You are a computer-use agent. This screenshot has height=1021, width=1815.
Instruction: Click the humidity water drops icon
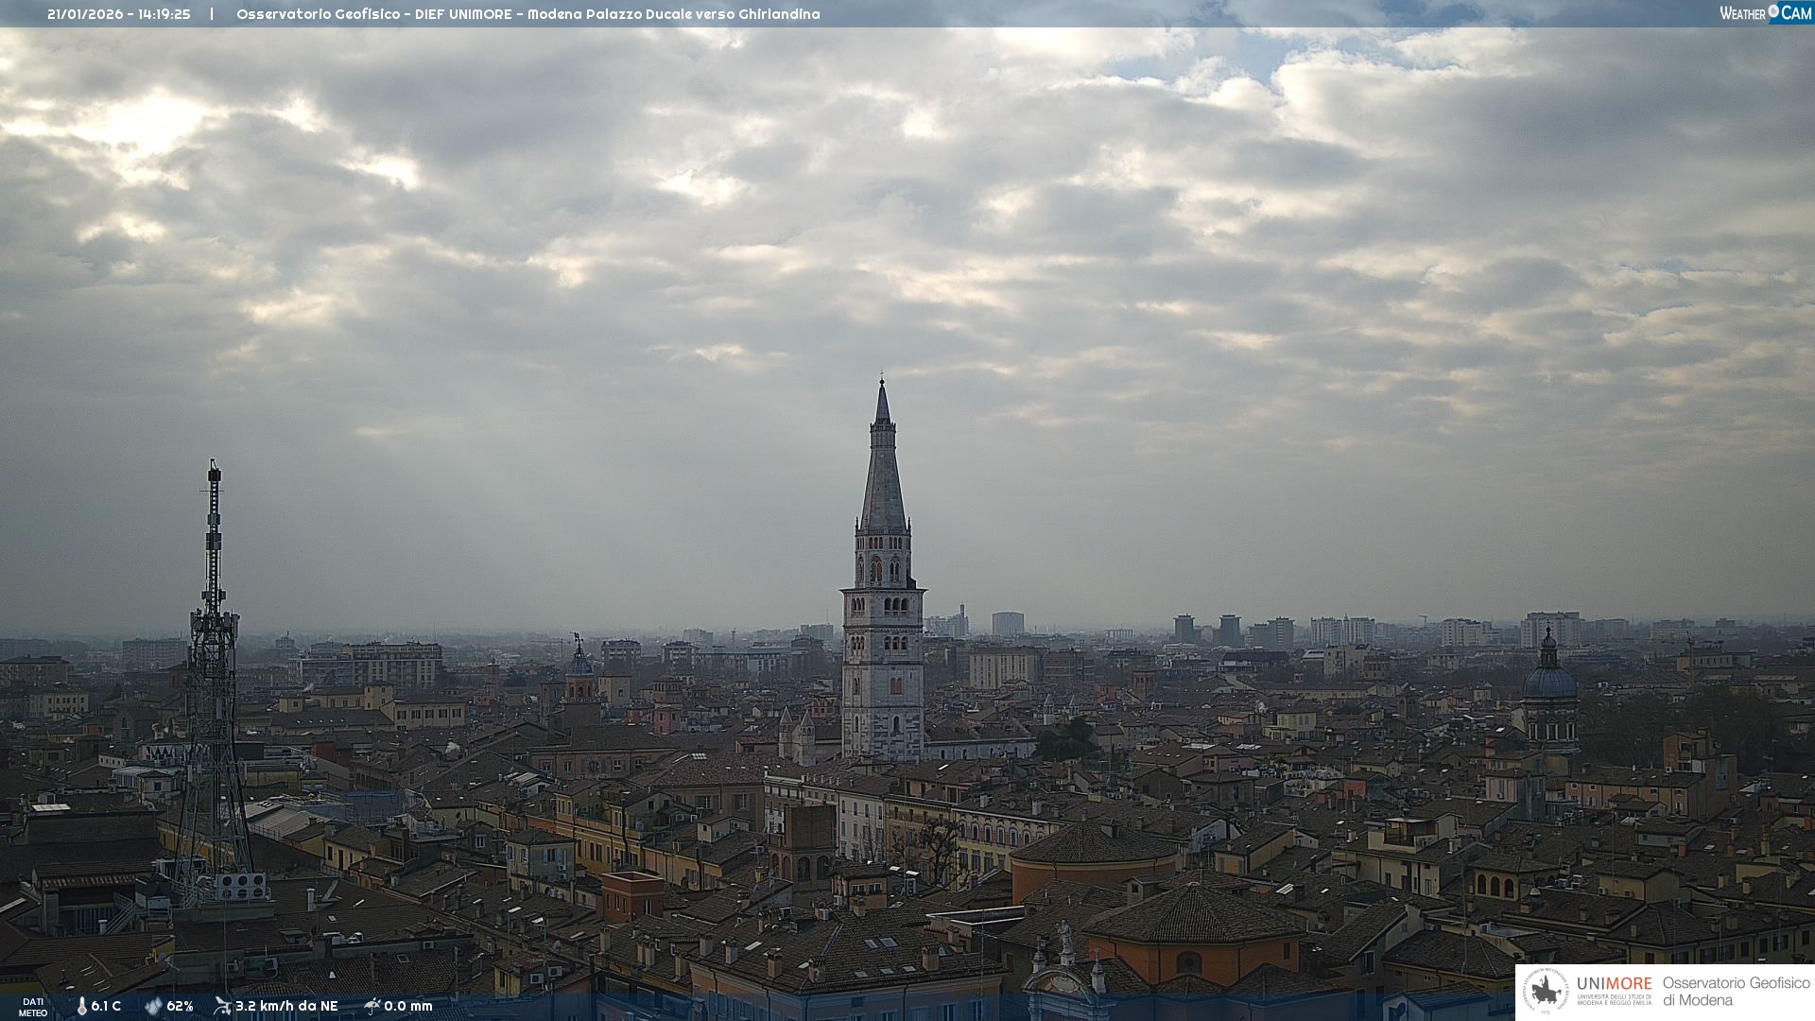tap(153, 1006)
